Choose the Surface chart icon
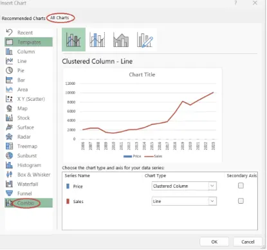 coord(9,127)
